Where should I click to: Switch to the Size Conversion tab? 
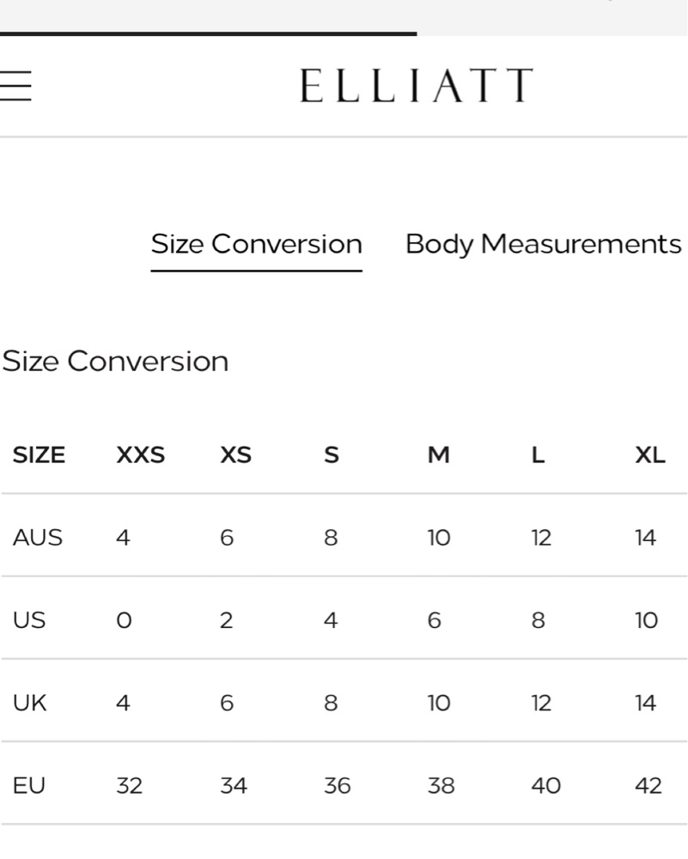point(256,244)
